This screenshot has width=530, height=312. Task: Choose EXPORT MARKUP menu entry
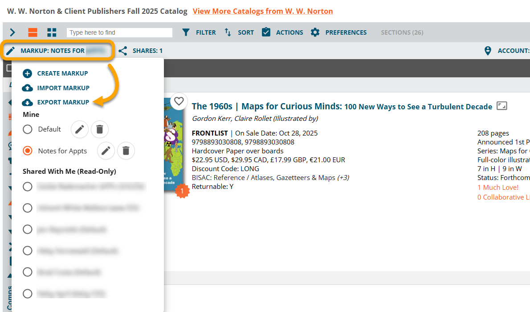[63, 102]
